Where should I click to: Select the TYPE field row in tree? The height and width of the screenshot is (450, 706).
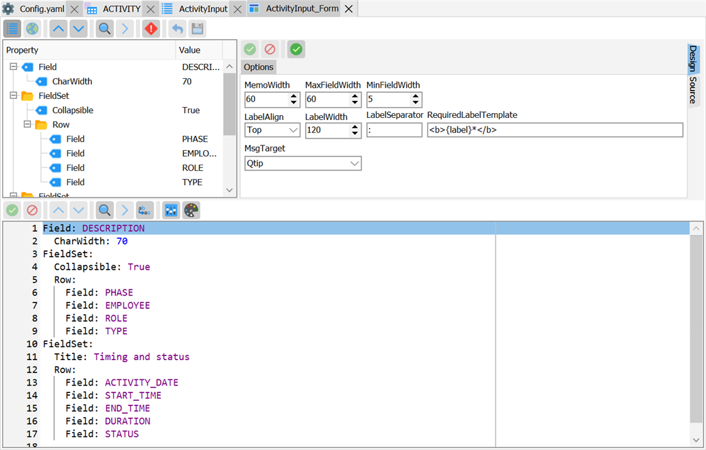113,182
